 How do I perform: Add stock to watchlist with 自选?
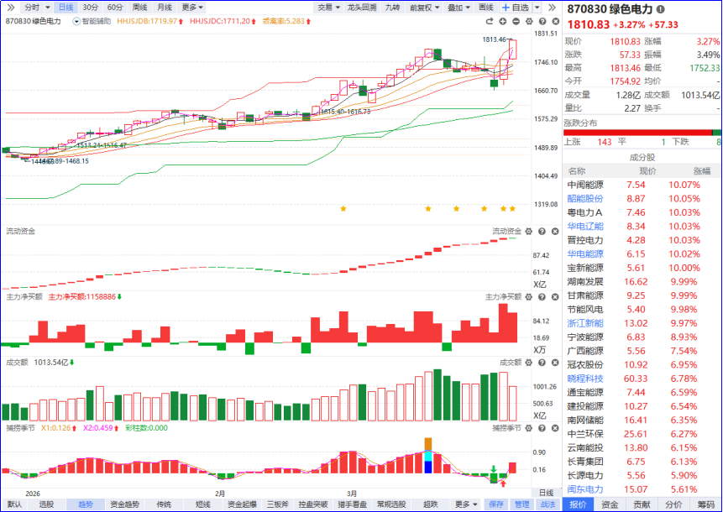click(516, 8)
